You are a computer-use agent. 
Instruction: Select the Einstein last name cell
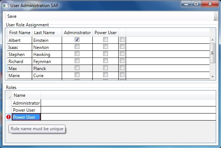[x=47, y=40]
